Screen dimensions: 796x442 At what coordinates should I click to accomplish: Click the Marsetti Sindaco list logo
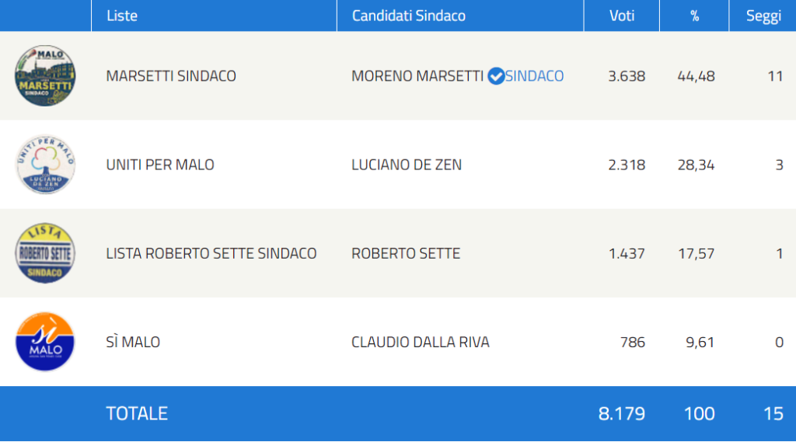[45, 75]
